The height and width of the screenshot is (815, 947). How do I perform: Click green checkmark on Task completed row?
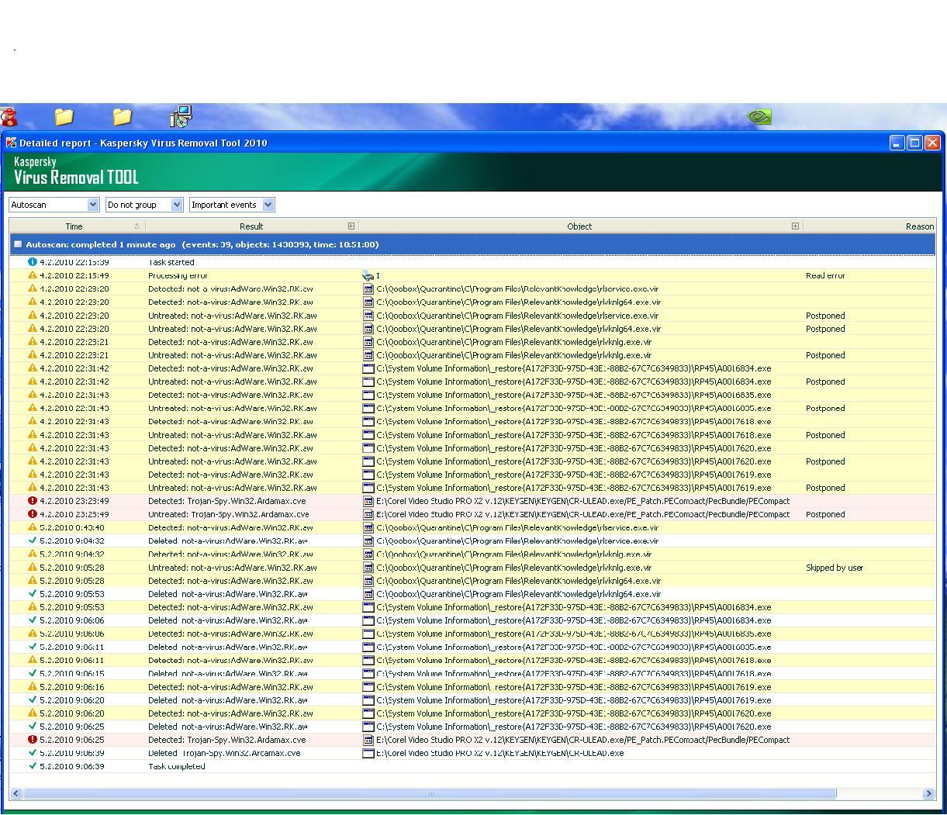33,766
